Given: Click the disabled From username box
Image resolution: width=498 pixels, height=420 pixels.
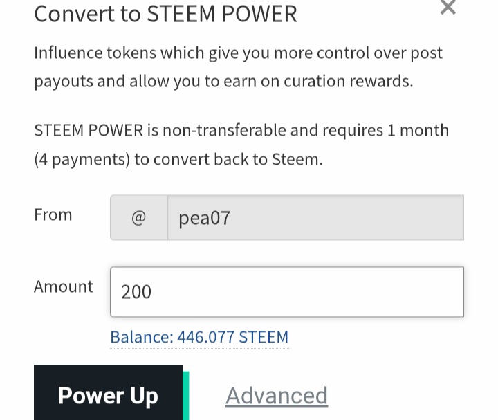Looking at the screenshot, I should tap(315, 218).
